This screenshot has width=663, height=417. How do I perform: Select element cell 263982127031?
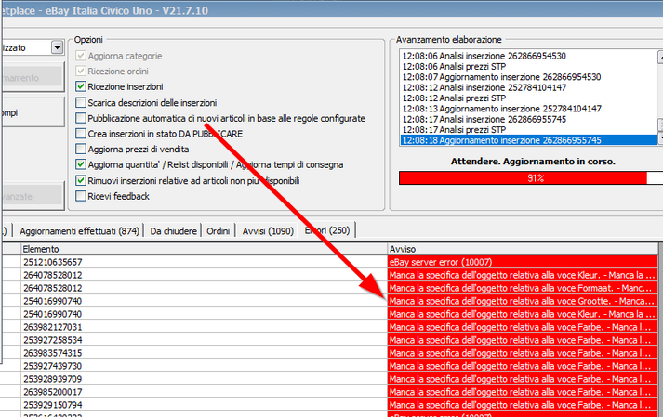click(204, 327)
